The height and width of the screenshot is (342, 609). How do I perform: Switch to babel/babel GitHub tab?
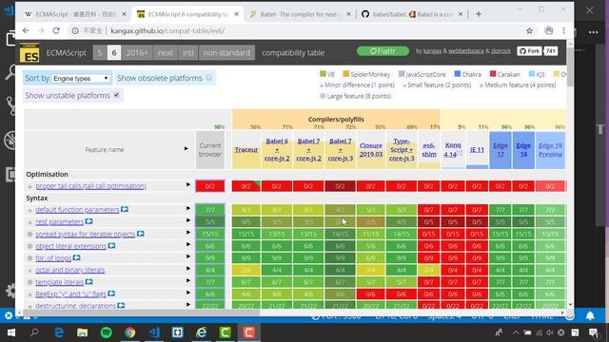point(412,14)
